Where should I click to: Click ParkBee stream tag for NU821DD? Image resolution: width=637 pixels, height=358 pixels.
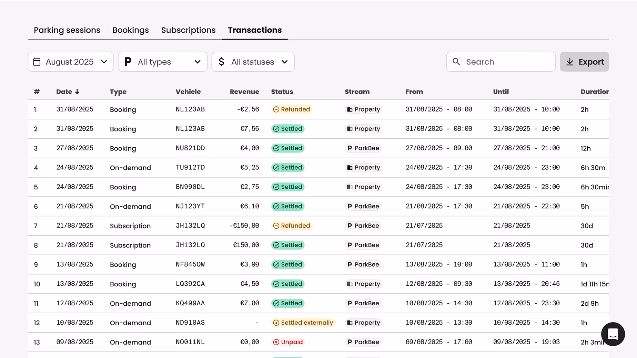tap(363, 148)
